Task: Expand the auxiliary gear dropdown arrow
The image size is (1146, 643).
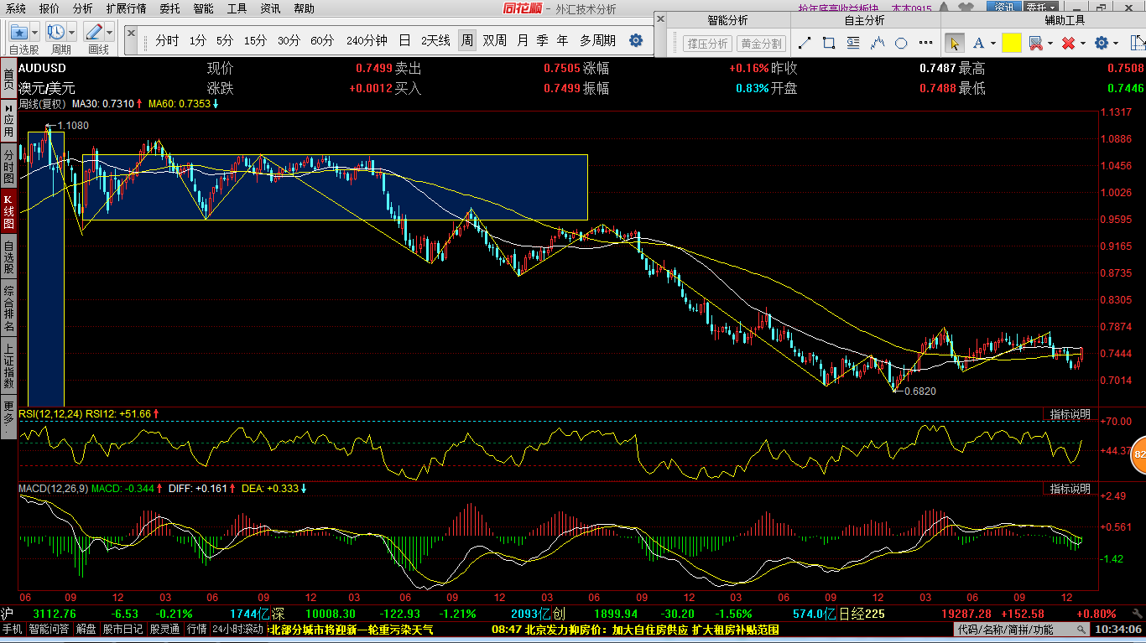Action: tap(1117, 44)
